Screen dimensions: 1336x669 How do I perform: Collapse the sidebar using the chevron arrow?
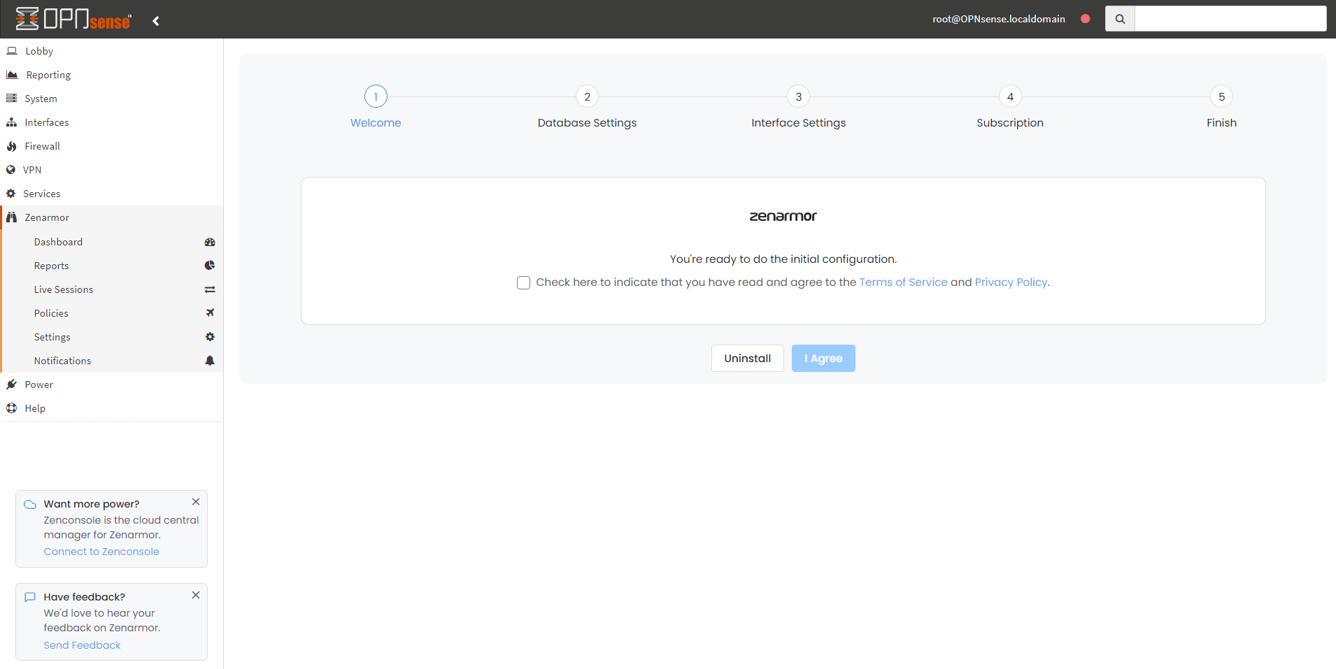(x=155, y=20)
